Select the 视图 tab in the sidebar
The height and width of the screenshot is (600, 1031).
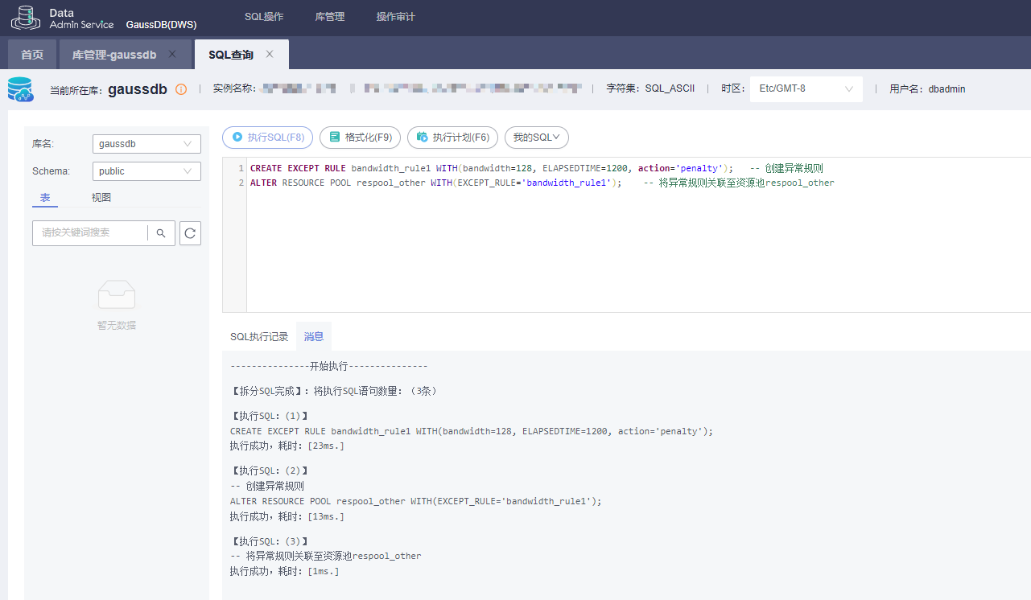tap(100, 196)
